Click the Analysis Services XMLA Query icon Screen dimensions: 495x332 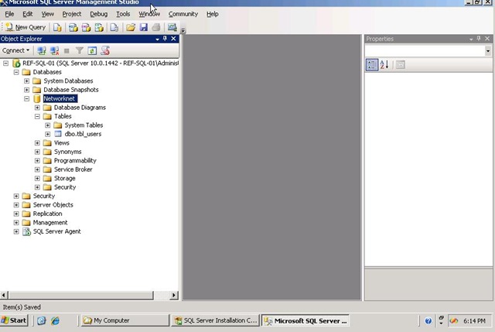click(x=99, y=28)
